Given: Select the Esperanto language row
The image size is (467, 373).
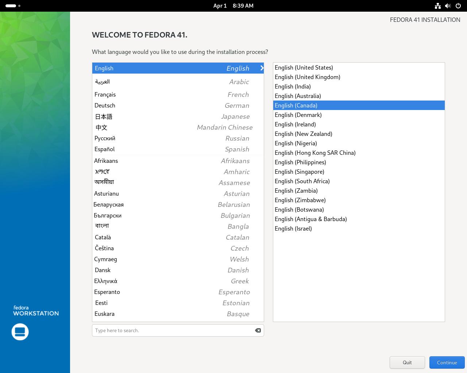Looking at the screenshot, I should 178,292.
